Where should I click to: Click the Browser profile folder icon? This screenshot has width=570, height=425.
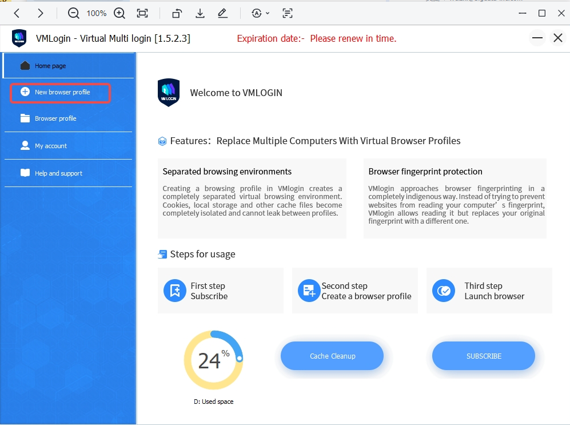(25, 118)
